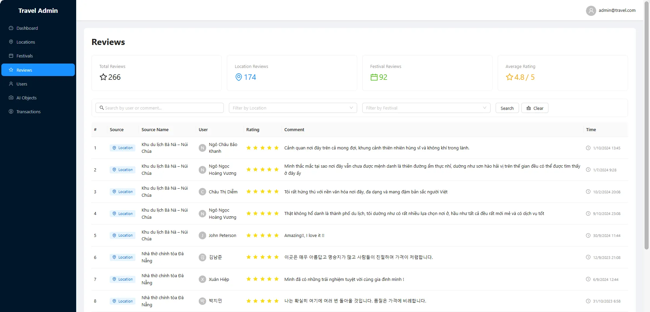
Task: Open Dashboard in the sidebar
Action: tap(38, 28)
